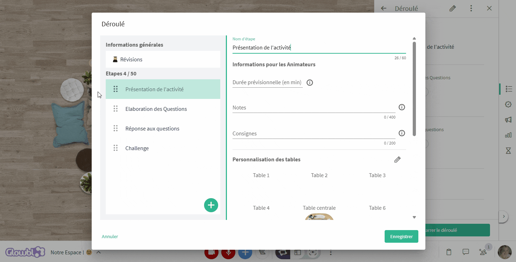Open the megaphone announcement tool in sidebar
Screen dimensions: 516x262
coord(508,120)
